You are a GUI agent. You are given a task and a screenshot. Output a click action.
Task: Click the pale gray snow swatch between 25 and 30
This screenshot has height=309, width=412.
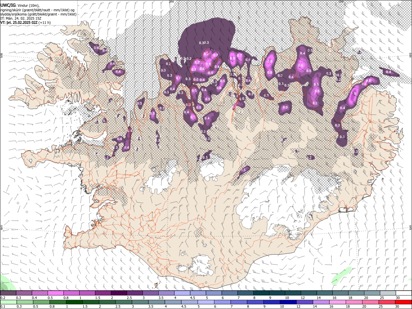[x=388, y=293]
